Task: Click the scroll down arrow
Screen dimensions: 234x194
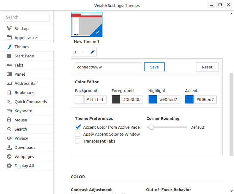Action: (231, 191)
